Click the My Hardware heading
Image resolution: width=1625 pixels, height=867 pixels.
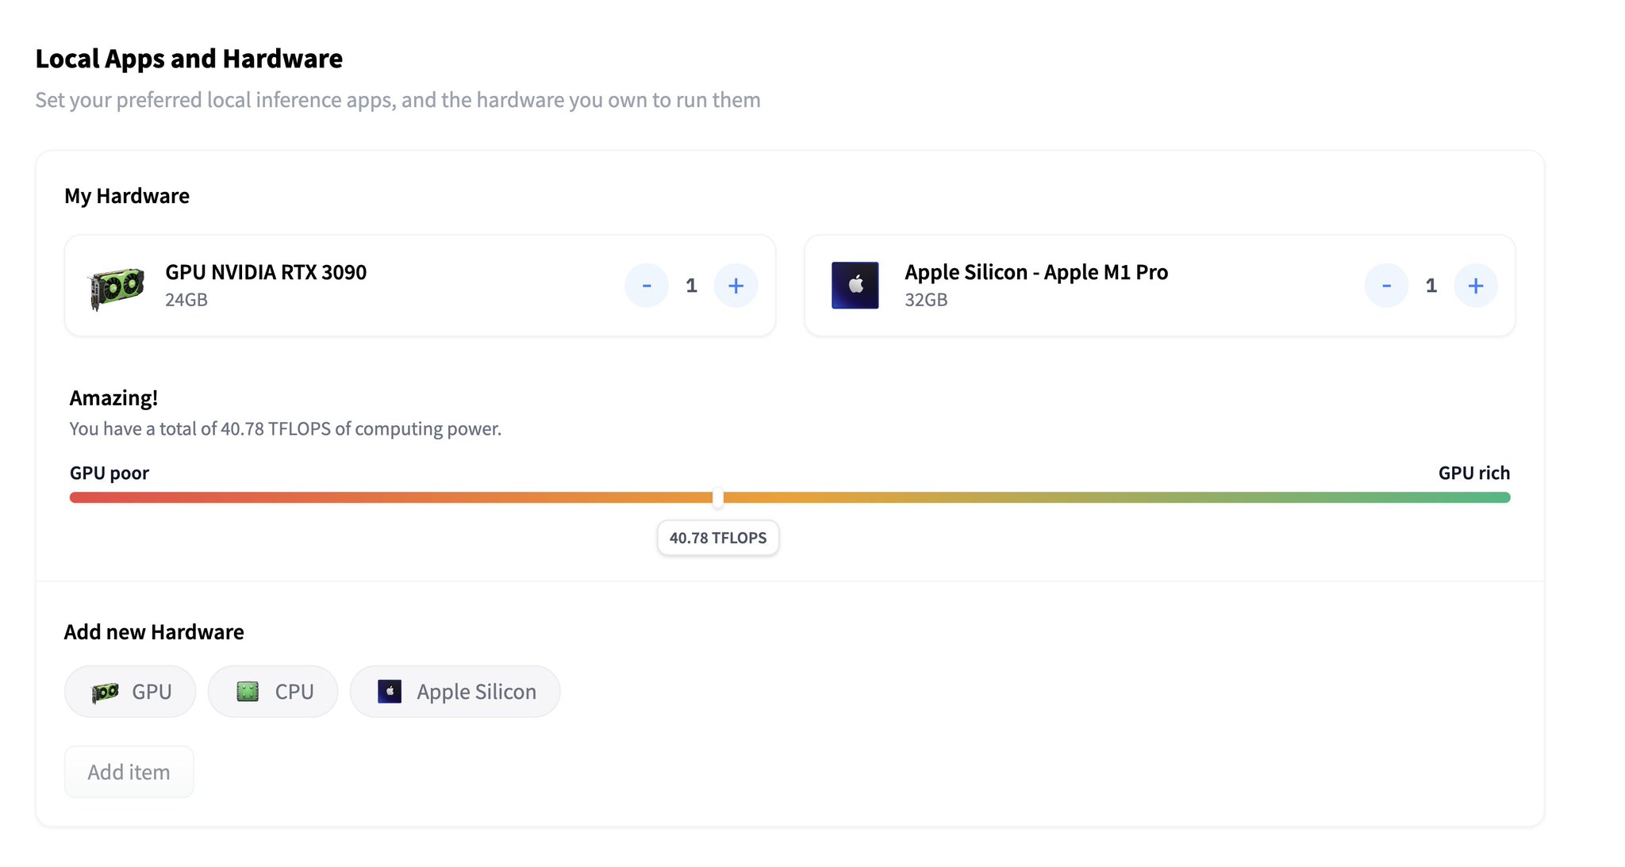[127, 196]
